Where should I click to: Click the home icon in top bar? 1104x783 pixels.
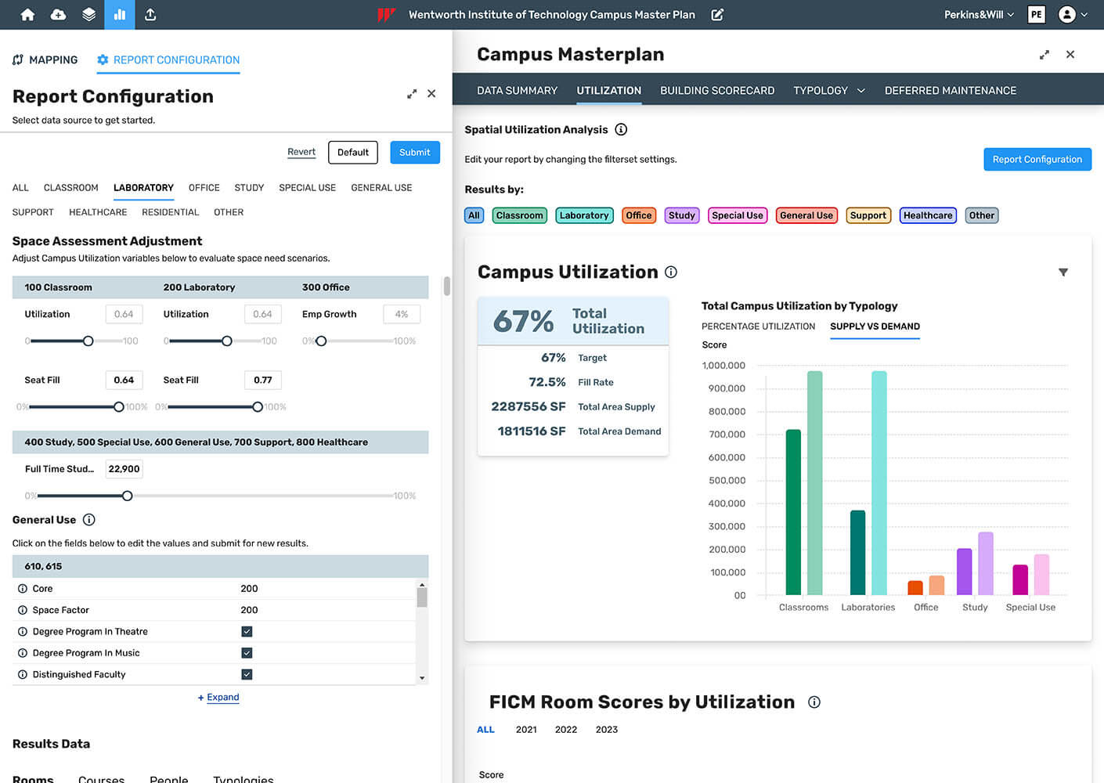point(27,15)
